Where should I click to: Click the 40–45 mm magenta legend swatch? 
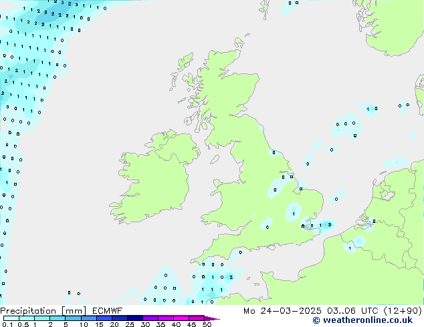(181, 318)
